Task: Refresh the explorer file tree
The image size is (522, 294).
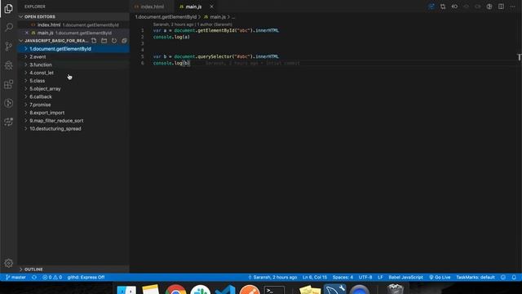Action: coord(114,41)
